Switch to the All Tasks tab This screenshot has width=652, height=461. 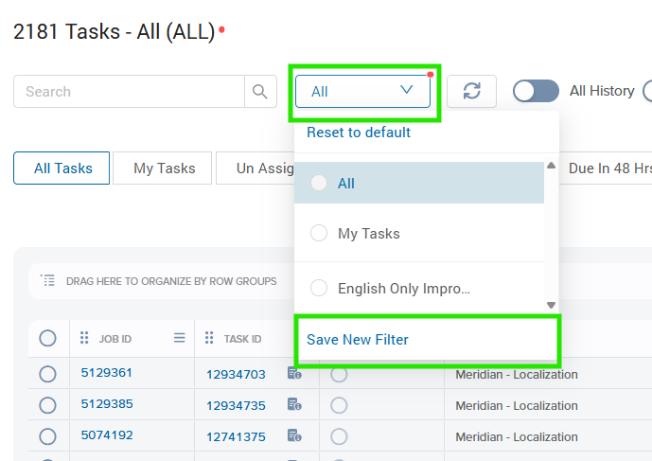pyautogui.click(x=62, y=168)
